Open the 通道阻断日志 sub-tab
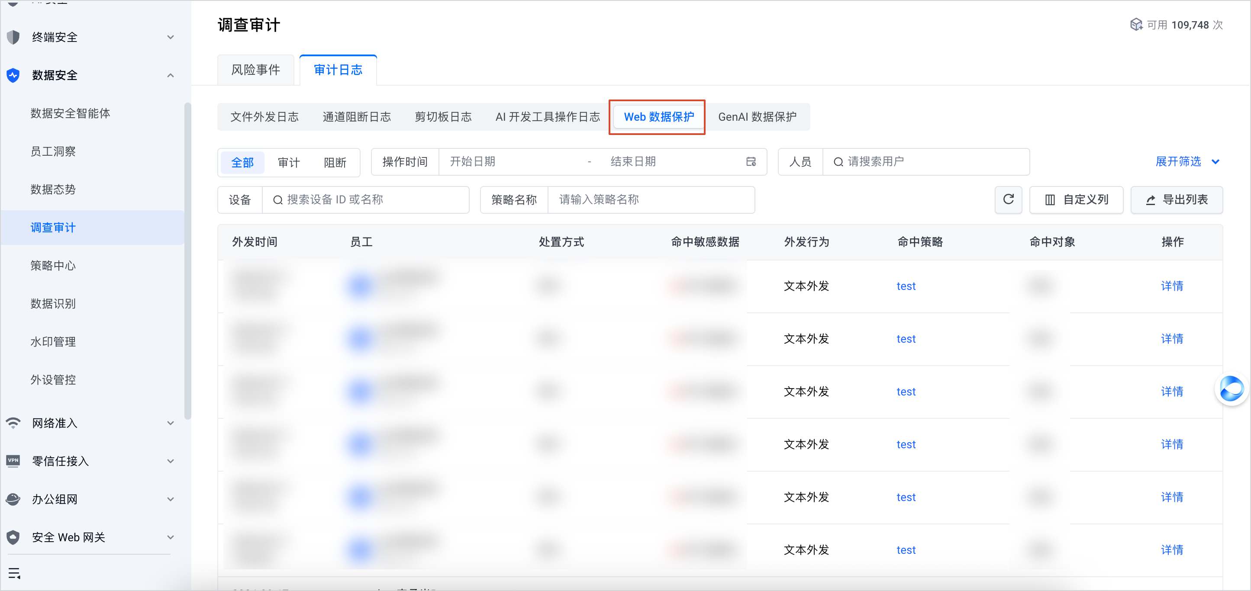1251x591 pixels. point(356,117)
